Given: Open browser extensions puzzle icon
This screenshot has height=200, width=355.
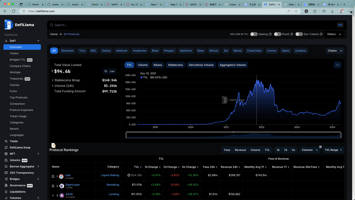Looking at the screenshot, I should pos(315,11).
